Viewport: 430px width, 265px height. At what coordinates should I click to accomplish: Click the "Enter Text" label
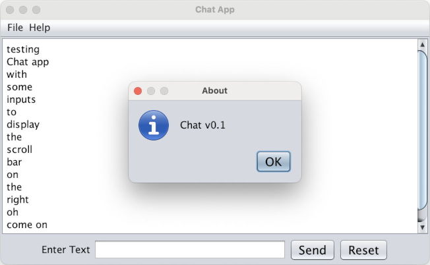point(65,250)
